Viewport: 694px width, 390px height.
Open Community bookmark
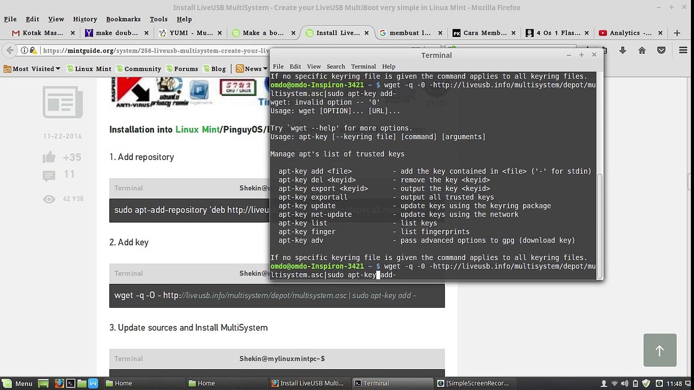click(x=138, y=69)
